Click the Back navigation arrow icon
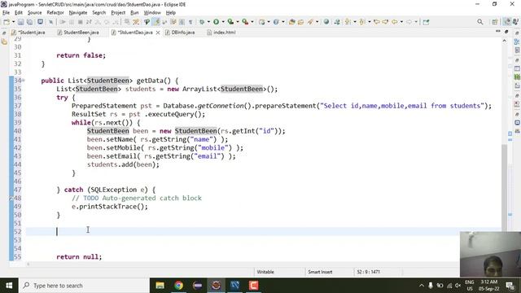This screenshot has height=293, width=521. point(394,22)
